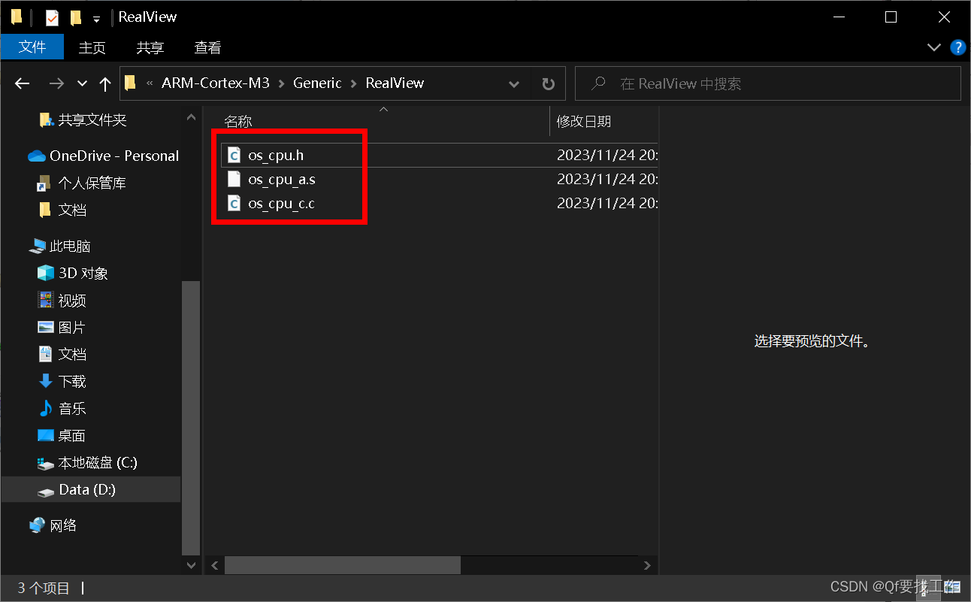Click the 在 RealView 中搜索 search box
Image resolution: width=971 pixels, height=602 pixels.
(x=768, y=83)
